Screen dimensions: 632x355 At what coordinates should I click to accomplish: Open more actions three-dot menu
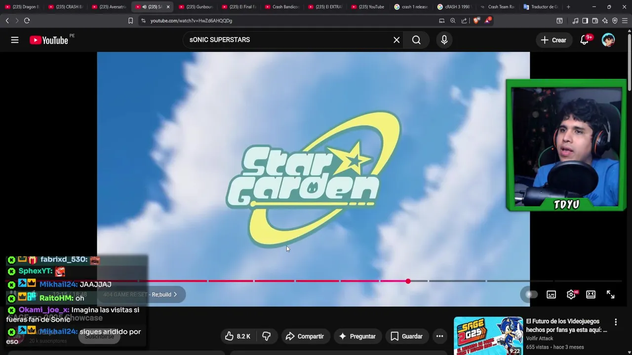coord(439,336)
